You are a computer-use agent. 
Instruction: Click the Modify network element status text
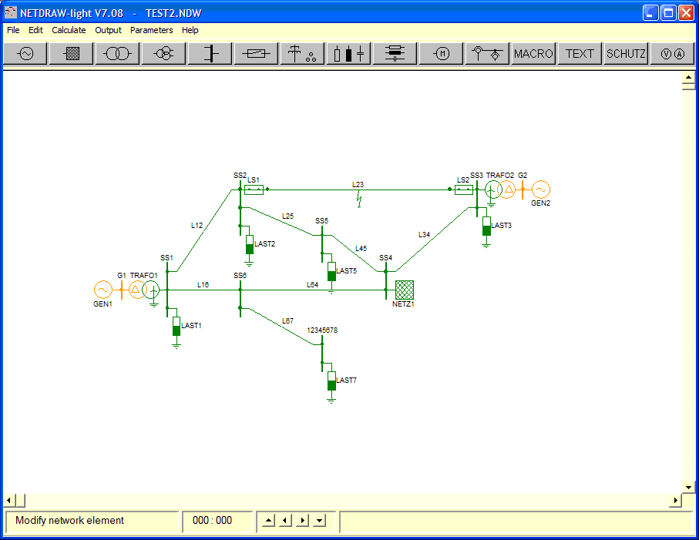[x=70, y=521]
